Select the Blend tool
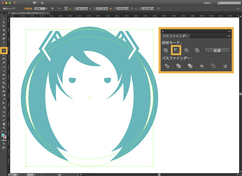This screenshot has height=176, width=242. tap(4, 103)
